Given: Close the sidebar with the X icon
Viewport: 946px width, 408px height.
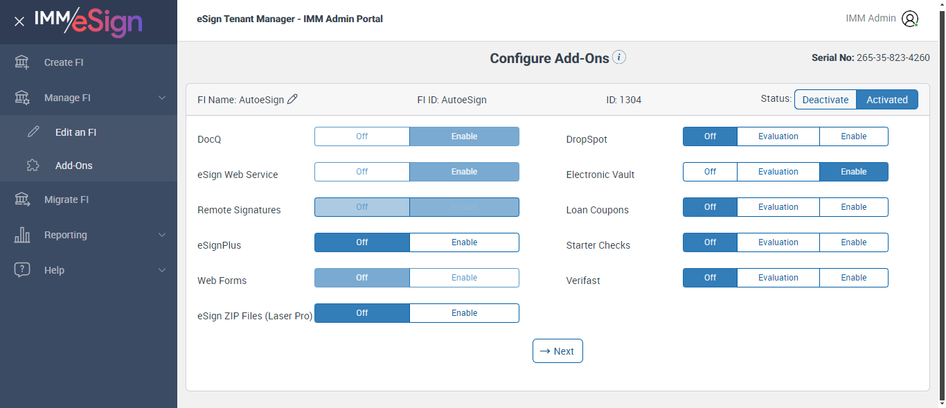Looking at the screenshot, I should click(19, 21).
